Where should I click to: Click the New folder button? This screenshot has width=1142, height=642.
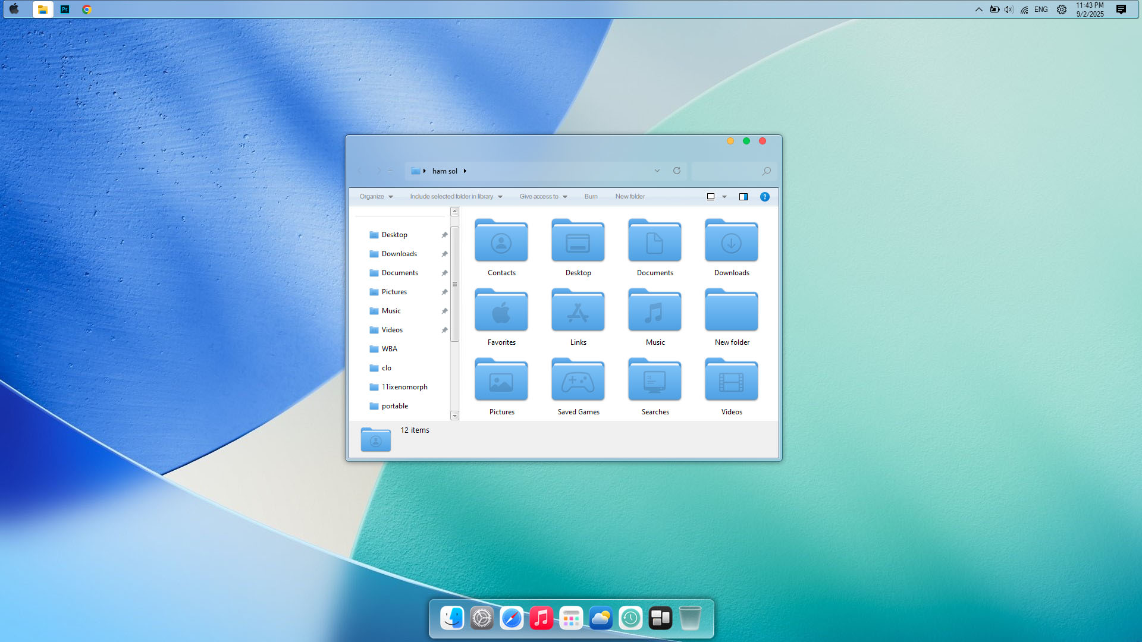(630, 197)
